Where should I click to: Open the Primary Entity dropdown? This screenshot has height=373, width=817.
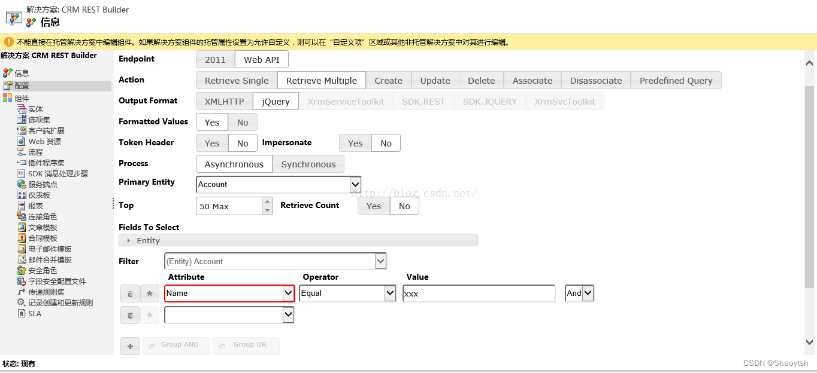355,184
